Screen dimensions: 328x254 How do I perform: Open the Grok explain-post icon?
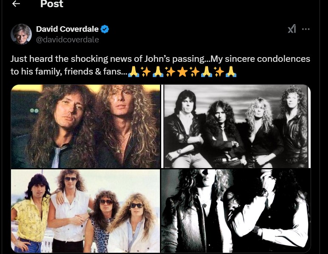coord(292,29)
